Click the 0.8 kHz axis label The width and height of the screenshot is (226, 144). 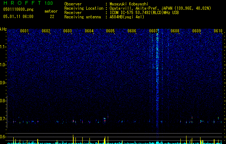pyautogui.click(x=3, y=101)
